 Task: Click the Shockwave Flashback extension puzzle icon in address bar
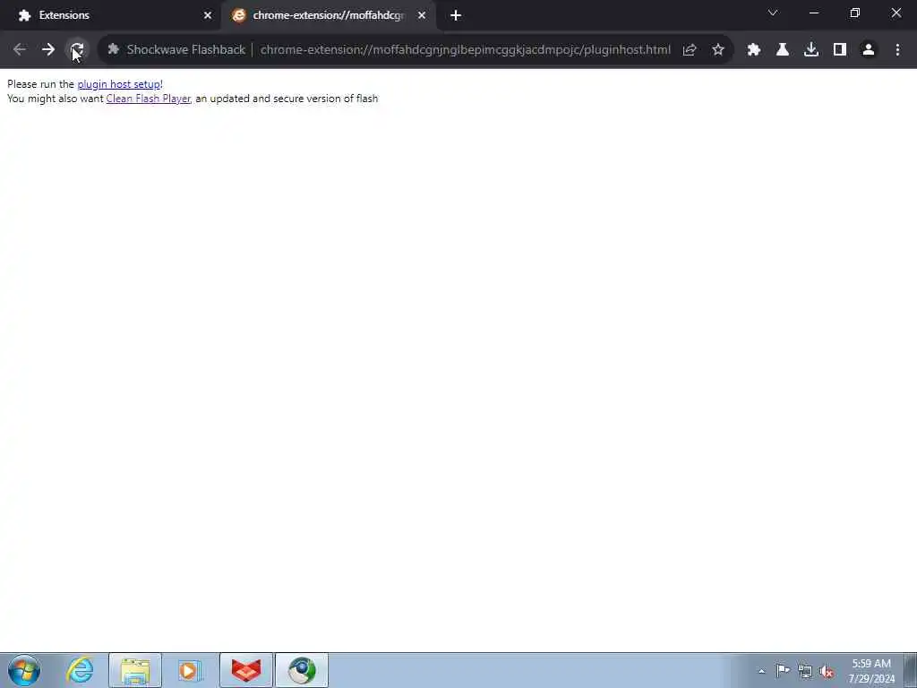click(114, 50)
